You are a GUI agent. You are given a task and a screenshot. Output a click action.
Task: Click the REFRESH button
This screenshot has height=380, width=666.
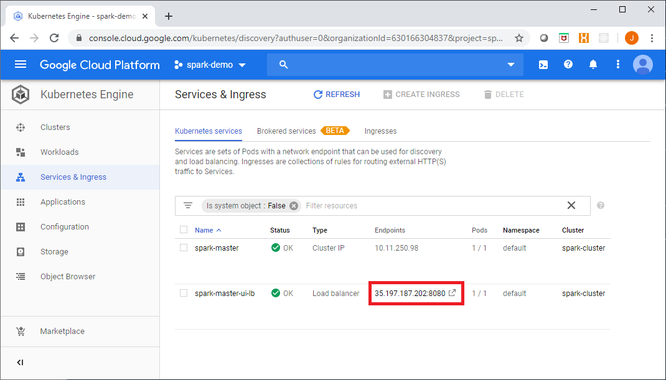336,95
